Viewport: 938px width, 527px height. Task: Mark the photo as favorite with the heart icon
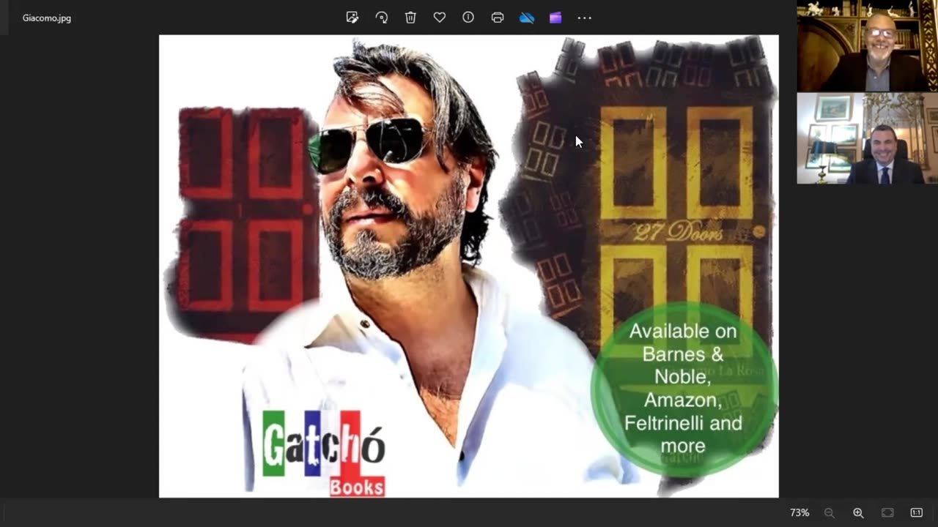click(x=440, y=18)
